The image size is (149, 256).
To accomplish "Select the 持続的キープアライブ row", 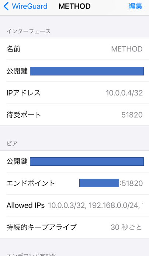I will (74, 227).
